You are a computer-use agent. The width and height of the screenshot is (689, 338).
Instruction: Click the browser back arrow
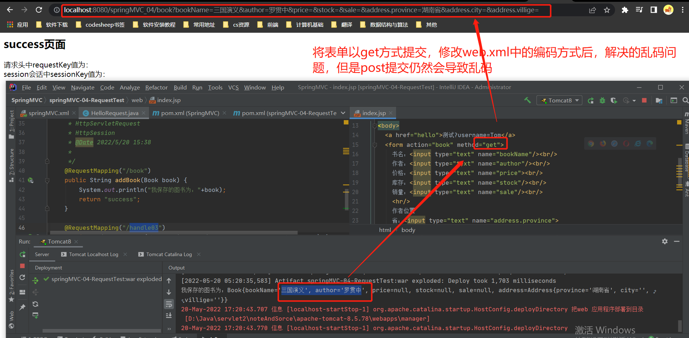point(10,10)
